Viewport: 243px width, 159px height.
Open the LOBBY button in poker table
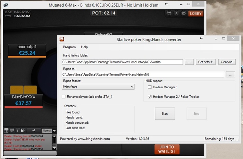point(195,14)
